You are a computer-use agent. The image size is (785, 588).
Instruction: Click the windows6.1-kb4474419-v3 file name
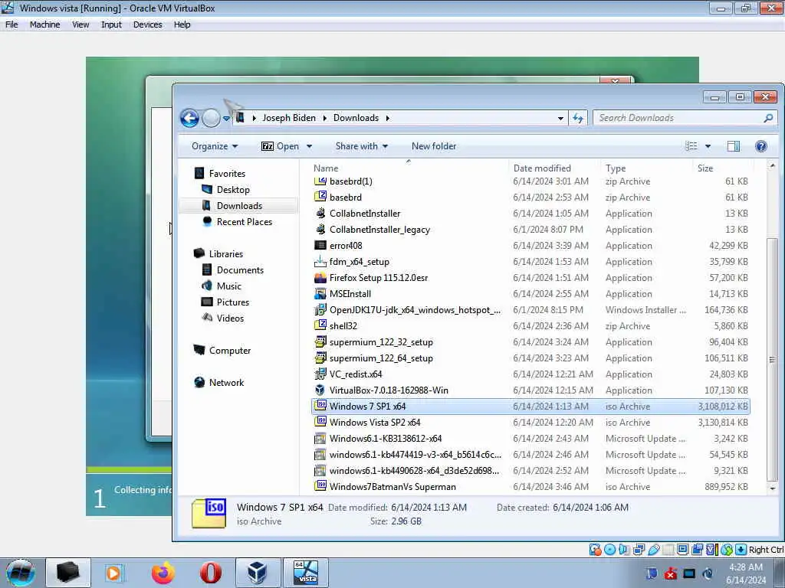415,455
